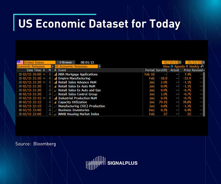This screenshot has height=184, width=221.
Task: Toggle speaker alert icon for MBA Mortgage Applications
Action: point(44,74)
